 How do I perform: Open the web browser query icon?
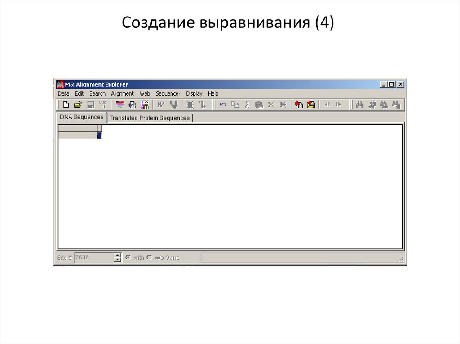(x=133, y=105)
